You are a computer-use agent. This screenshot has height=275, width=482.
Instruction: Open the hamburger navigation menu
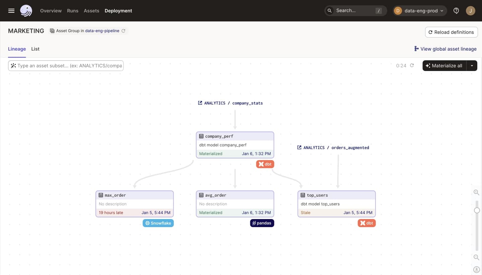pos(11,11)
